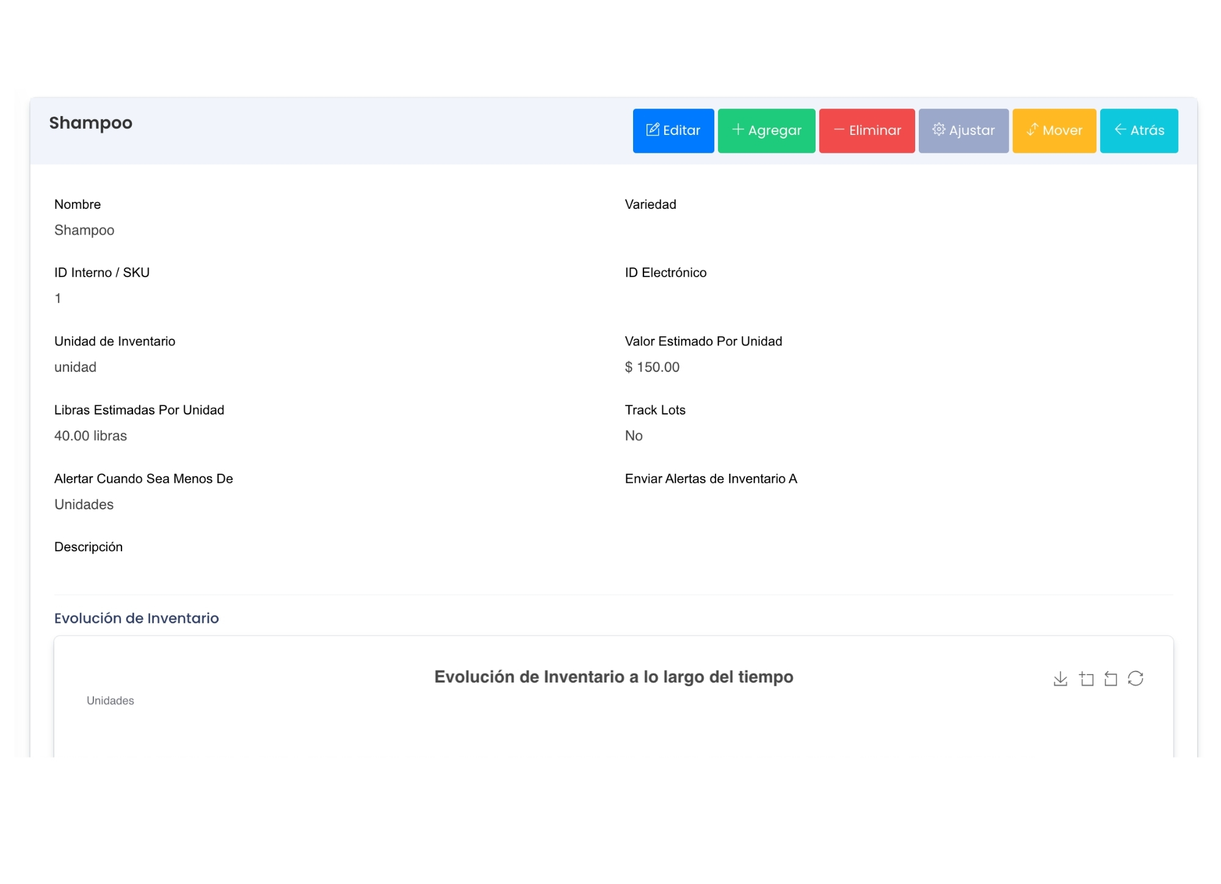1221x884 pixels.
Task: Click the chart zoom reset icon
Action: tap(1110, 679)
